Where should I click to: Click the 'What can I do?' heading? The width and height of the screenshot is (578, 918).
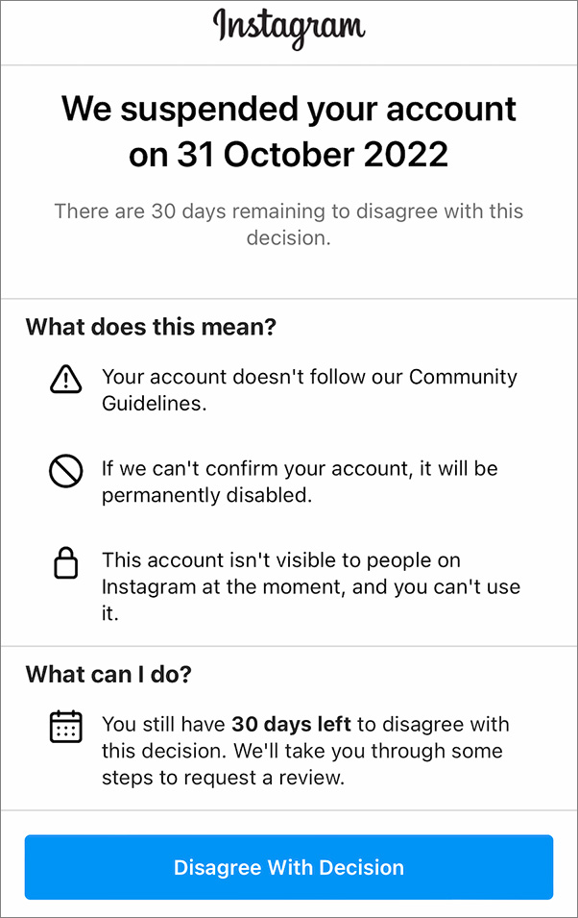point(108,674)
